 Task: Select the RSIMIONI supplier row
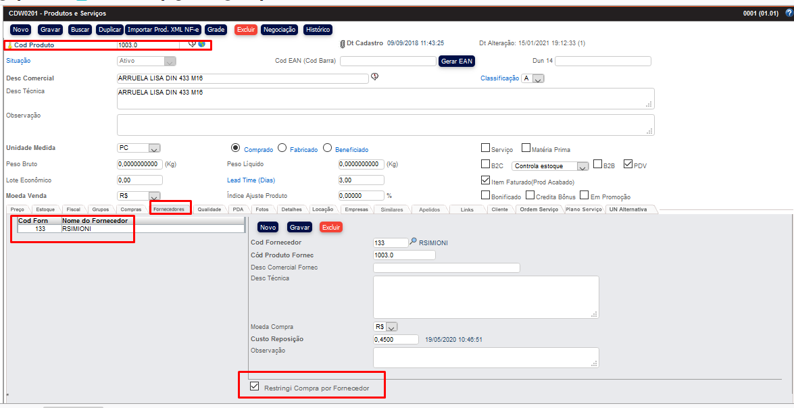[x=76, y=229]
